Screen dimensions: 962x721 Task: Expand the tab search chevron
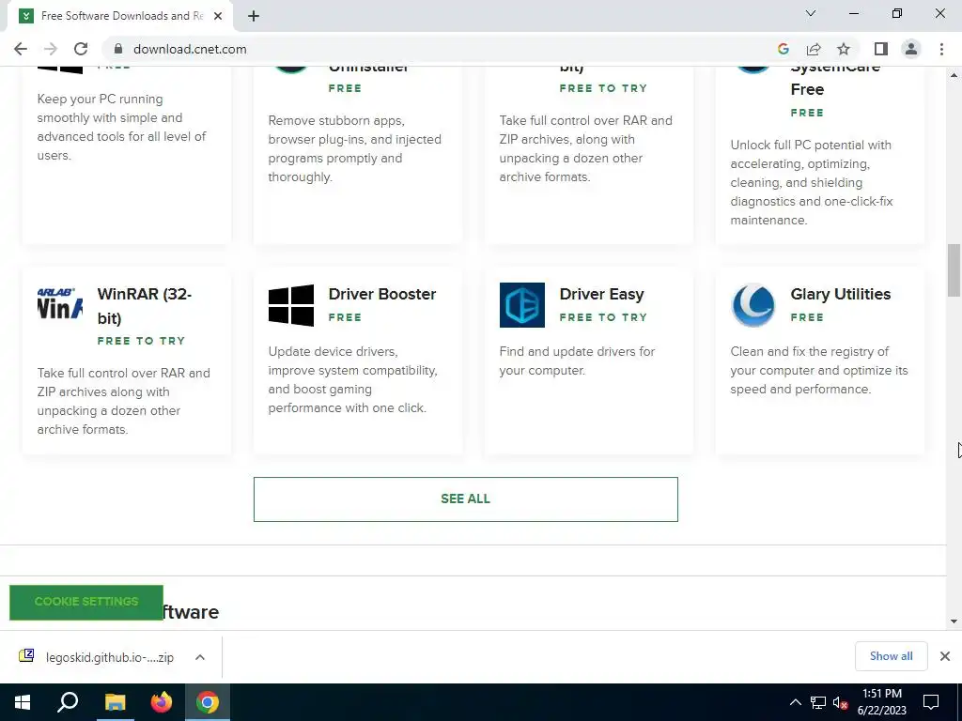point(811,13)
